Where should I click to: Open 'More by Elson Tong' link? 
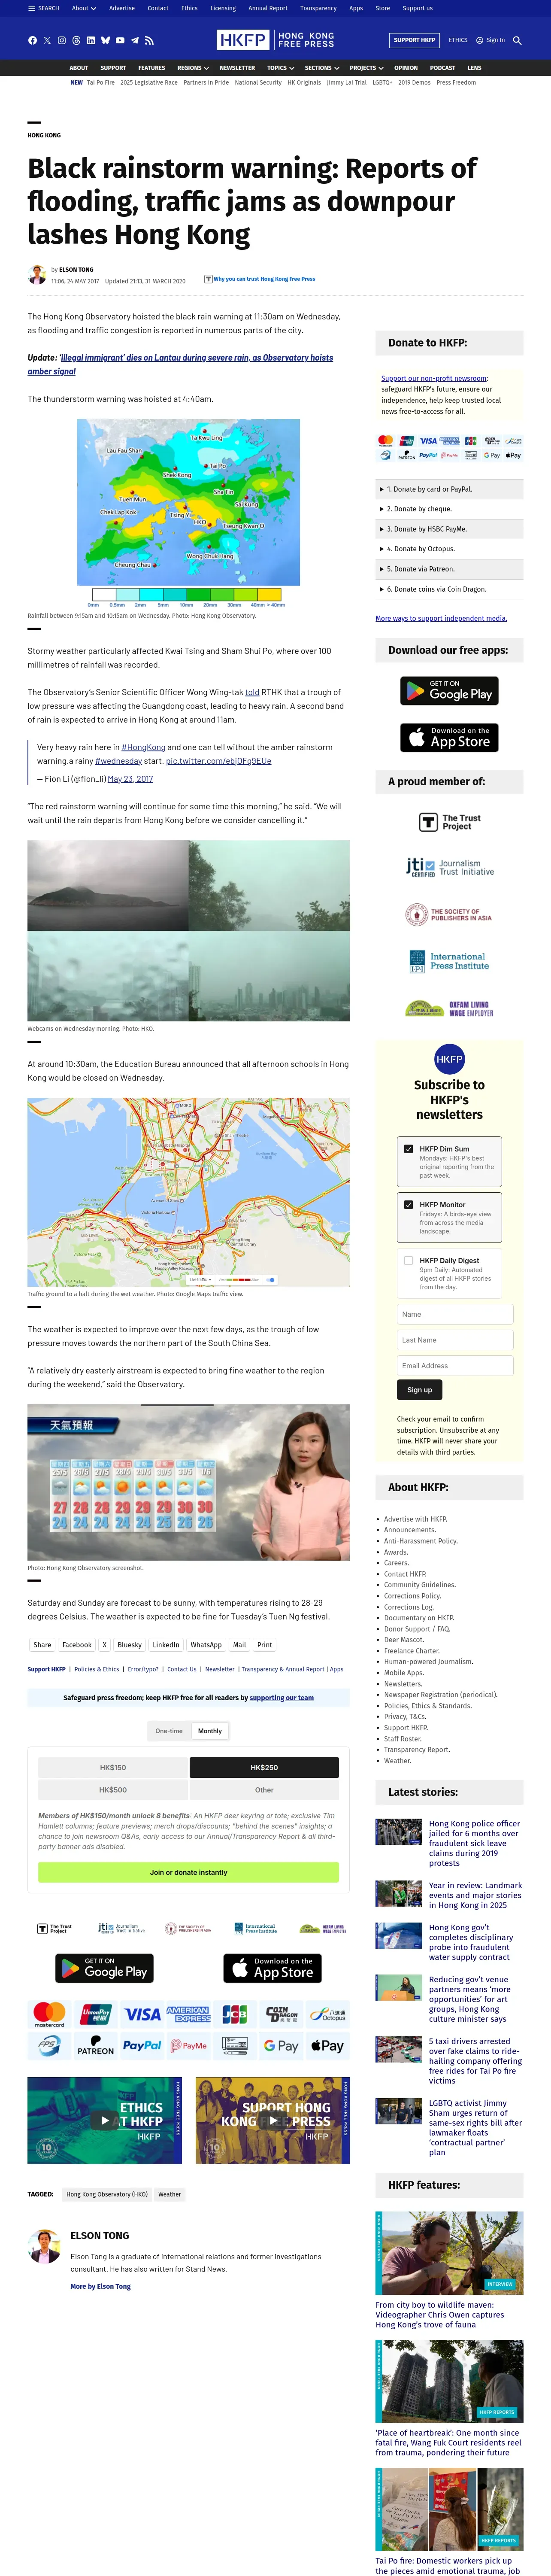pos(100,2286)
